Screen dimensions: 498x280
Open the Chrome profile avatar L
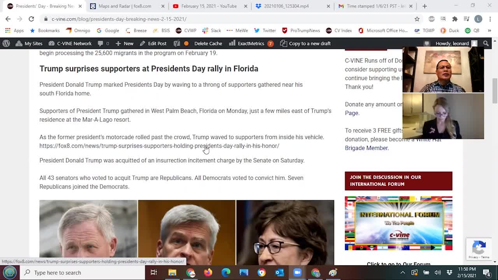pos(478,19)
